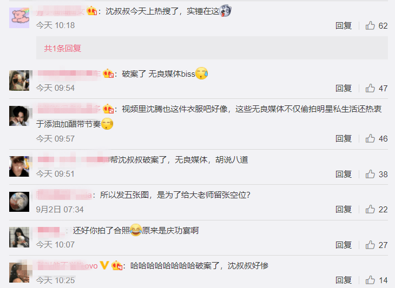Image resolution: width=395 pixels, height=288 pixels.
Task: Like the comment with 62 likes
Action: (370, 25)
